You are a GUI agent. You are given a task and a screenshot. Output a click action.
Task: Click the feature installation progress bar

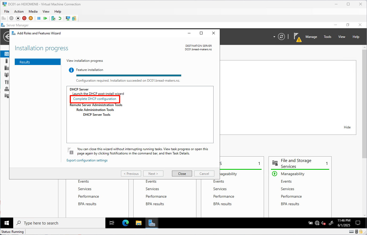[129, 75]
